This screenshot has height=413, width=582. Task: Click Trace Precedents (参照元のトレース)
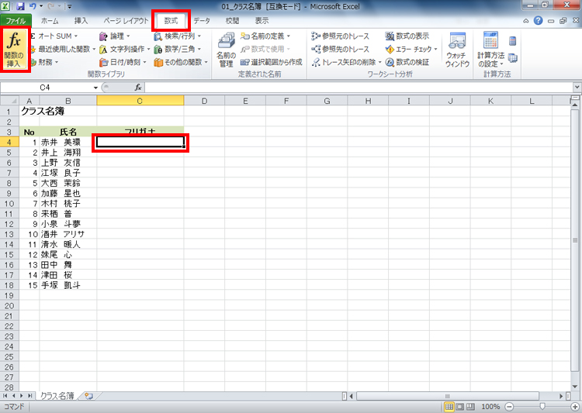pos(341,36)
